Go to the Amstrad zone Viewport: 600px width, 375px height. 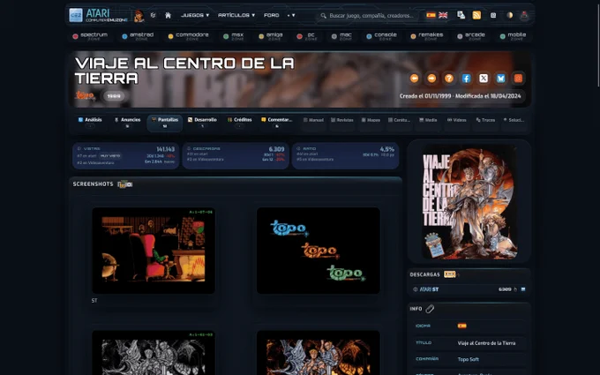[x=138, y=36]
